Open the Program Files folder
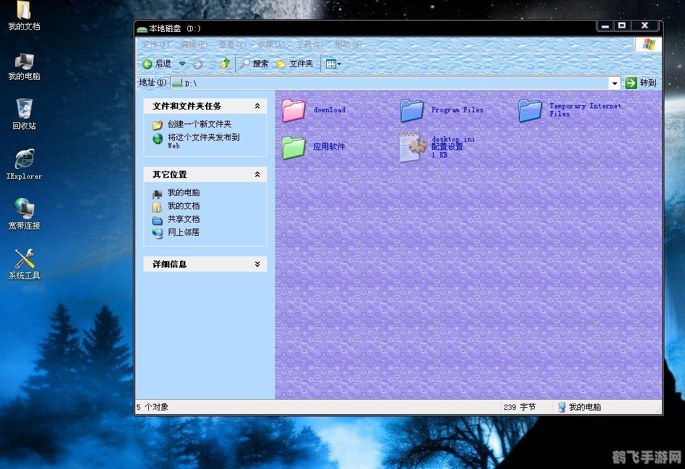 point(412,110)
